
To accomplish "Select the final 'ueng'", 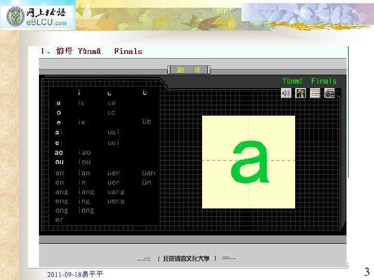I will [116, 202].
